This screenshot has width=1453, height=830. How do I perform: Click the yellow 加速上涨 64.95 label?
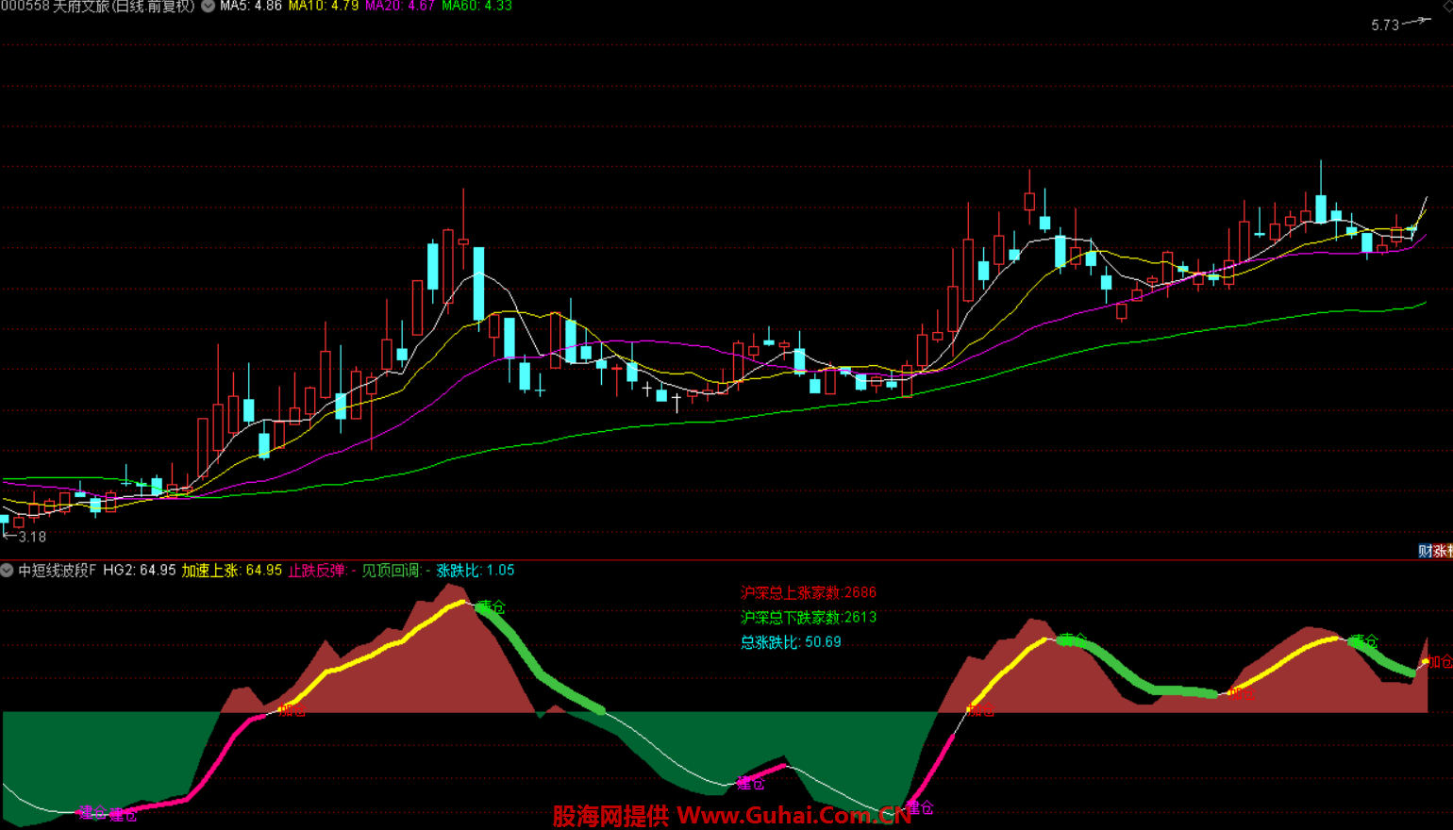coord(231,571)
